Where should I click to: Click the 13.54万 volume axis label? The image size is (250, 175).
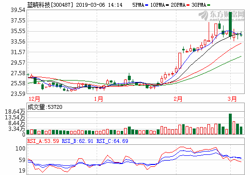coord(15,117)
